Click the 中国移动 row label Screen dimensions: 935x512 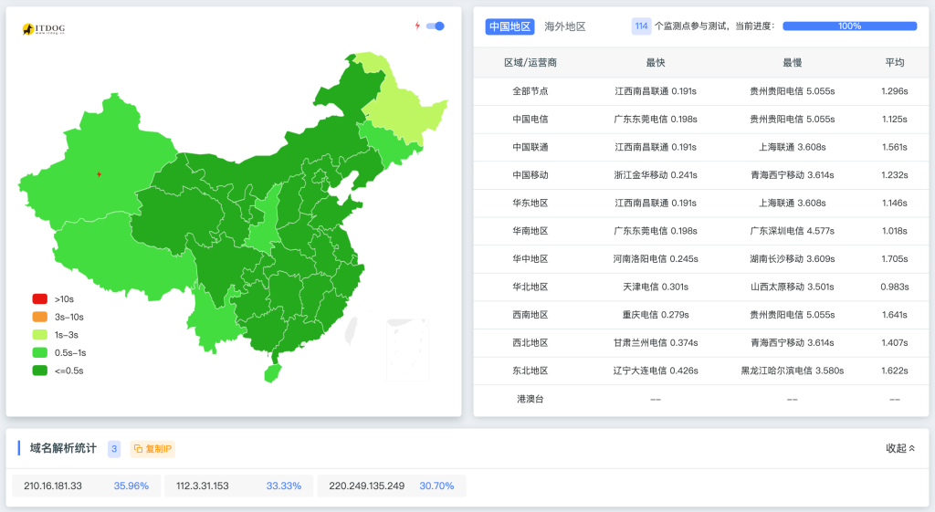[x=531, y=175]
